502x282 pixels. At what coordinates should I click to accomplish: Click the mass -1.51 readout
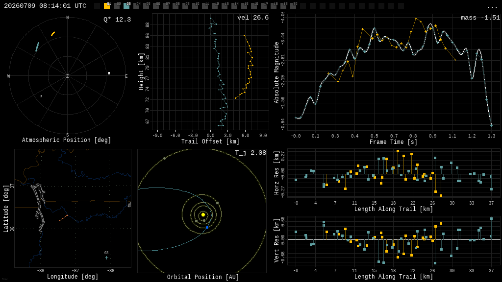pyautogui.click(x=480, y=18)
